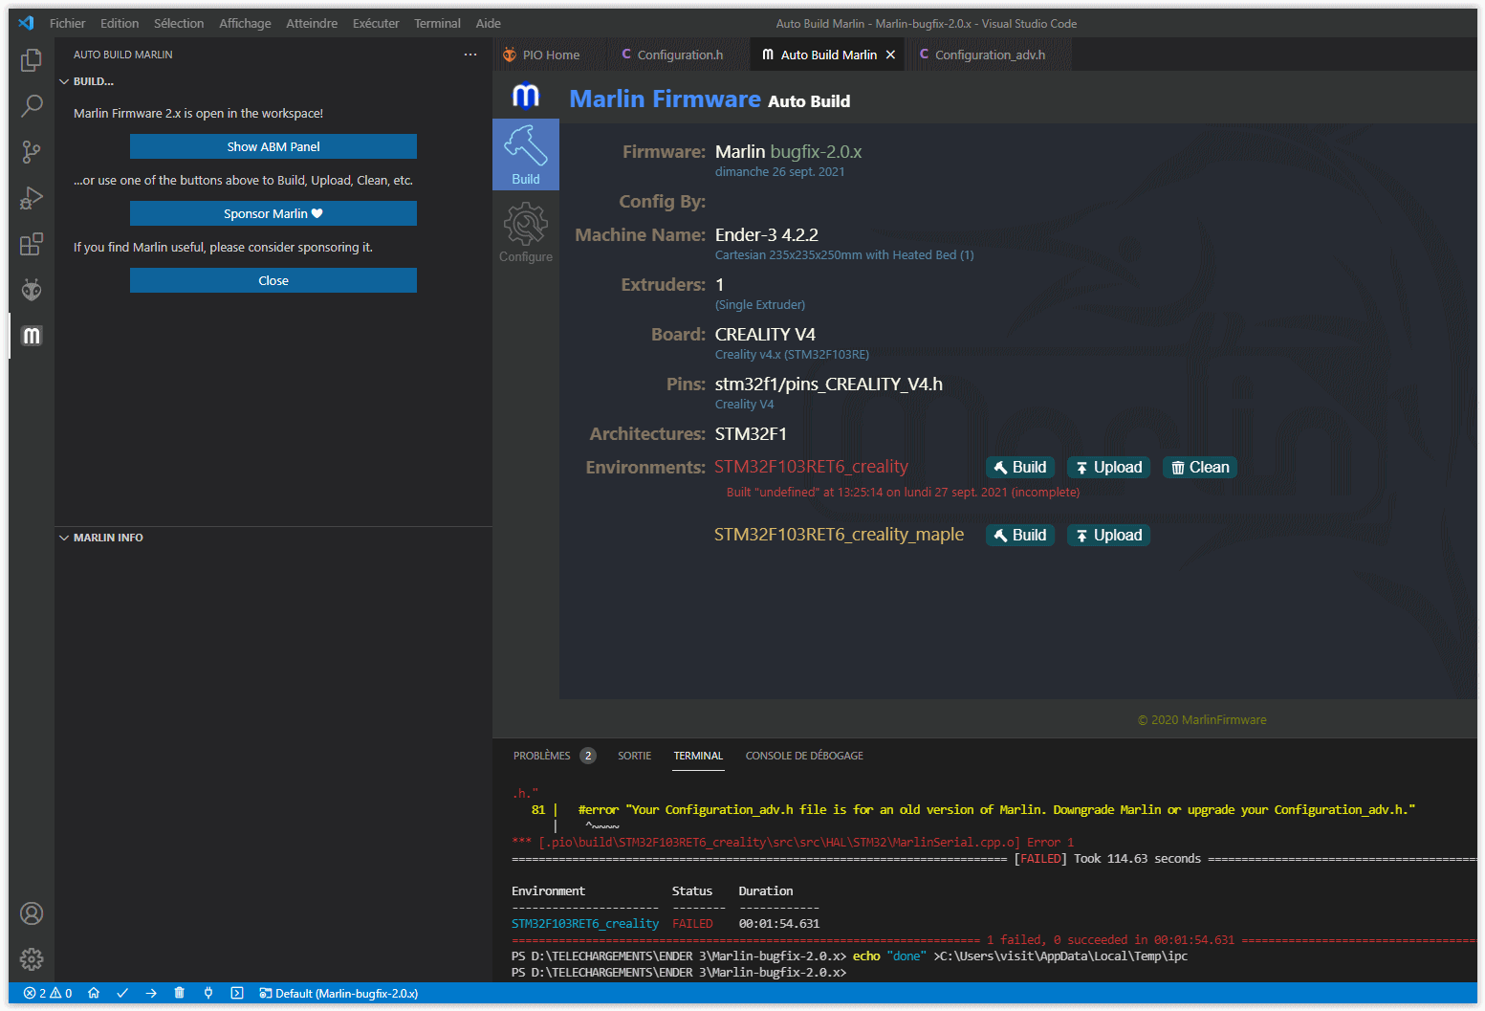Click the Marlin logo in panel header

[526, 97]
